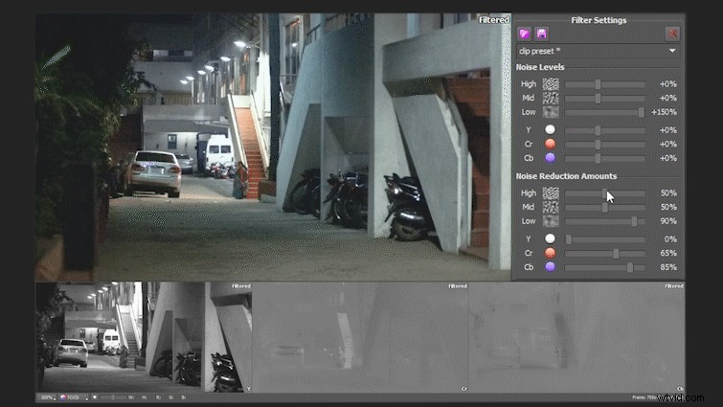
Task: Click the purple Cb icon under Noise Reduction Amounts
Action: coord(550,266)
